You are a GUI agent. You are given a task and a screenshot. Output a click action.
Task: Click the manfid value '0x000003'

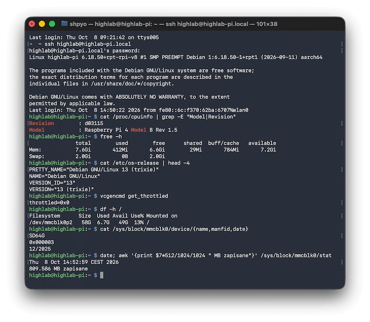(42, 242)
